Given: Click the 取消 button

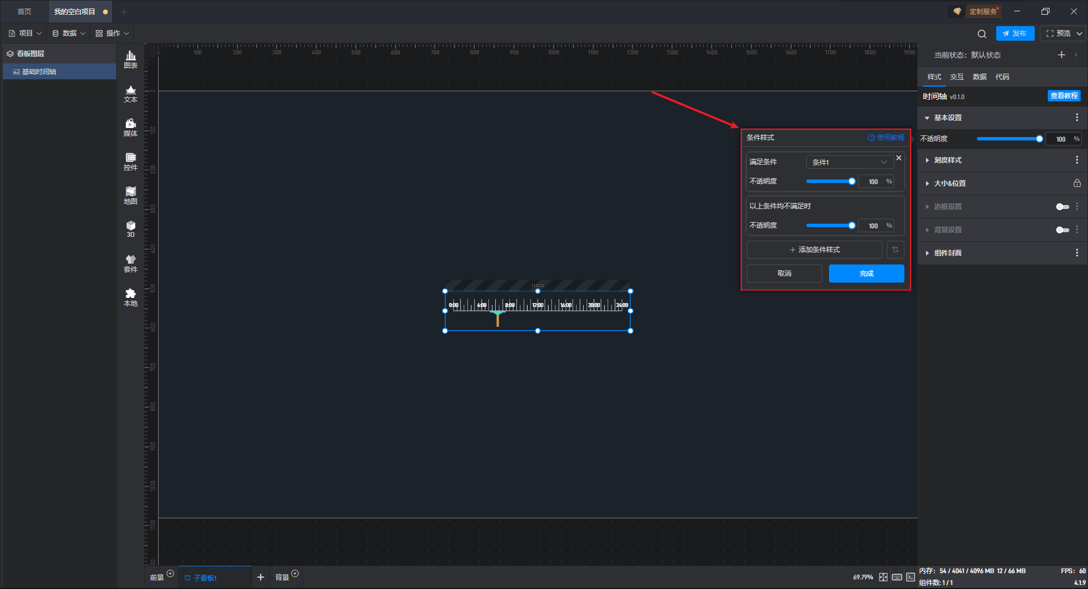Looking at the screenshot, I should tap(784, 274).
